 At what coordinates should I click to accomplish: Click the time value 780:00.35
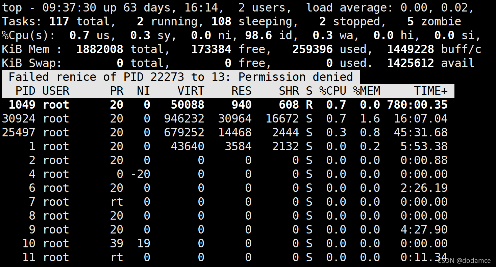(x=417, y=105)
